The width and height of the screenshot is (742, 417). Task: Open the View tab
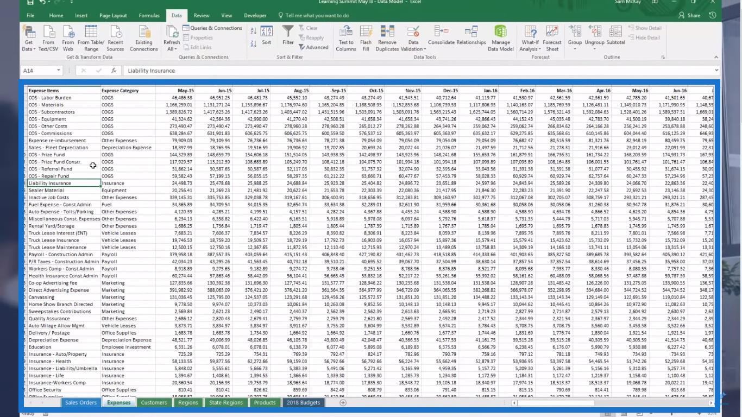pos(227,16)
